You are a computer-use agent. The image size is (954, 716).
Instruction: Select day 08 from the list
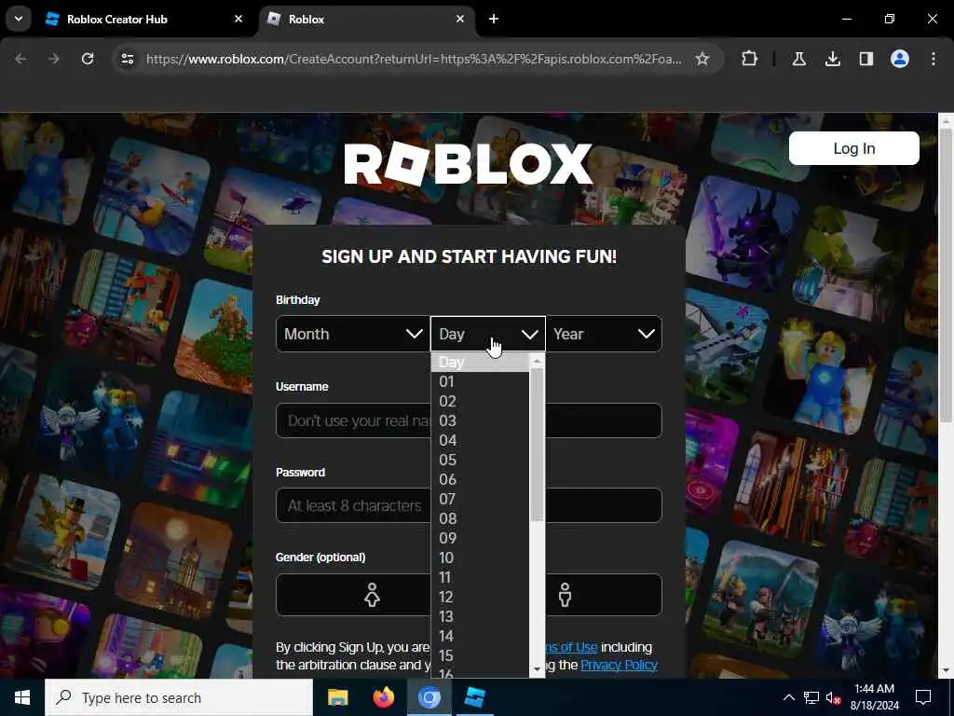point(480,518)
